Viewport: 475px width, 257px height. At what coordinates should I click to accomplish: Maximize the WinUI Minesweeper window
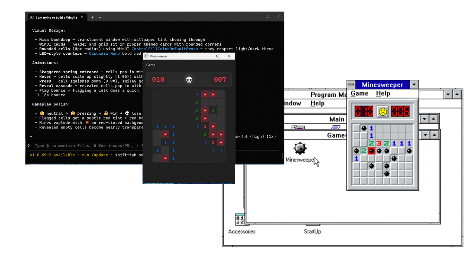tap(218, 56)
